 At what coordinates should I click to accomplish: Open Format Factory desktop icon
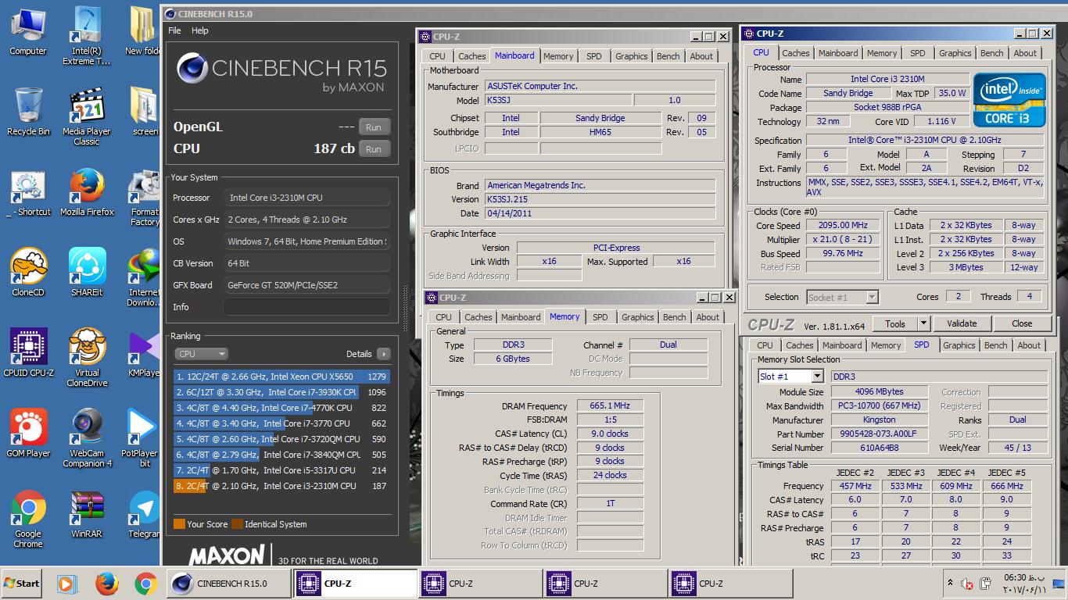[x=144, y=197]
